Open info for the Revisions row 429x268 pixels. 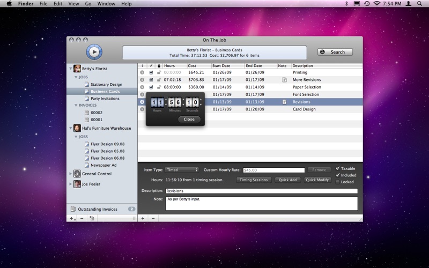pos(142,102)
